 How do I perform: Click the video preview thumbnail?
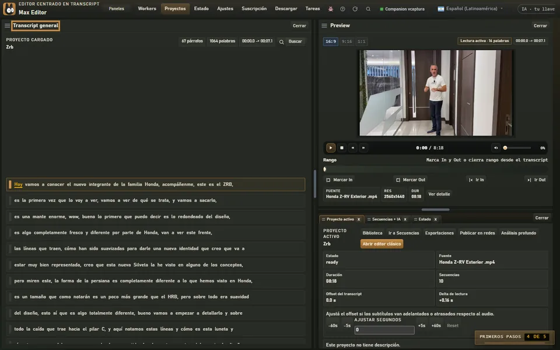[436, 93]
